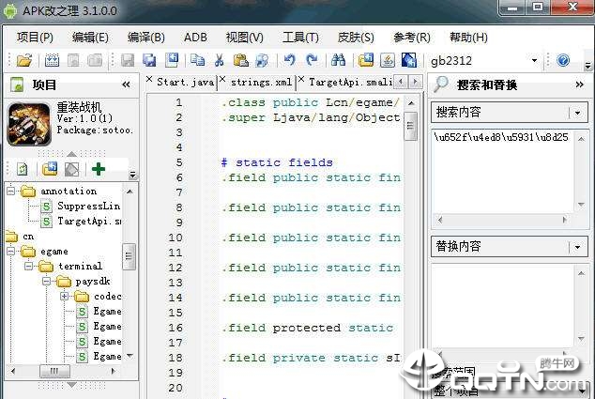
Task: Collapse the terminal folder node
Action: point(29,266)
